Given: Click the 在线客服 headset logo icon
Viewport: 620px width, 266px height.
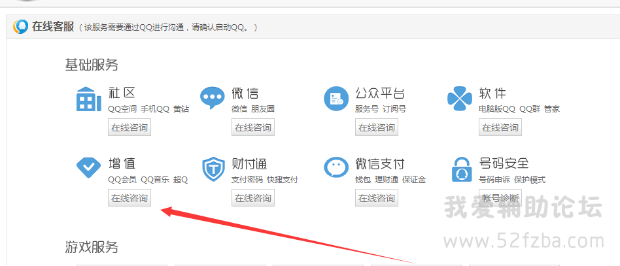Looking at the screenshot, I should tap(20, 27).
